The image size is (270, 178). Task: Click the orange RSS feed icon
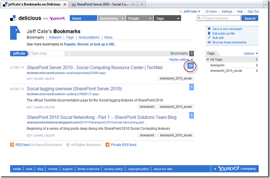pyautogui.click(x=12, y=145)
